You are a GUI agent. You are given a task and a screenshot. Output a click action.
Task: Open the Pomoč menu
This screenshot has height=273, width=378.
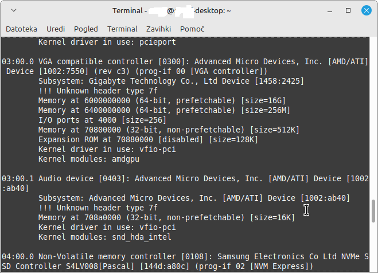[192, 29]
